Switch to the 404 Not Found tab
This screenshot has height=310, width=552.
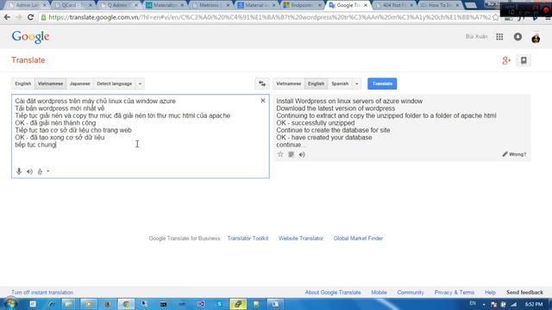(x=394, y=5)
